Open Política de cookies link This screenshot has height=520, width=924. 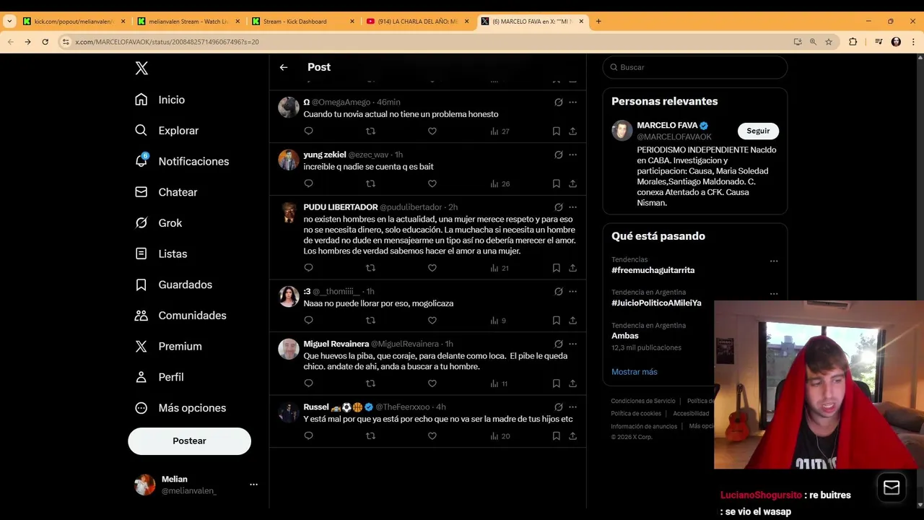[x=636, y=414]
